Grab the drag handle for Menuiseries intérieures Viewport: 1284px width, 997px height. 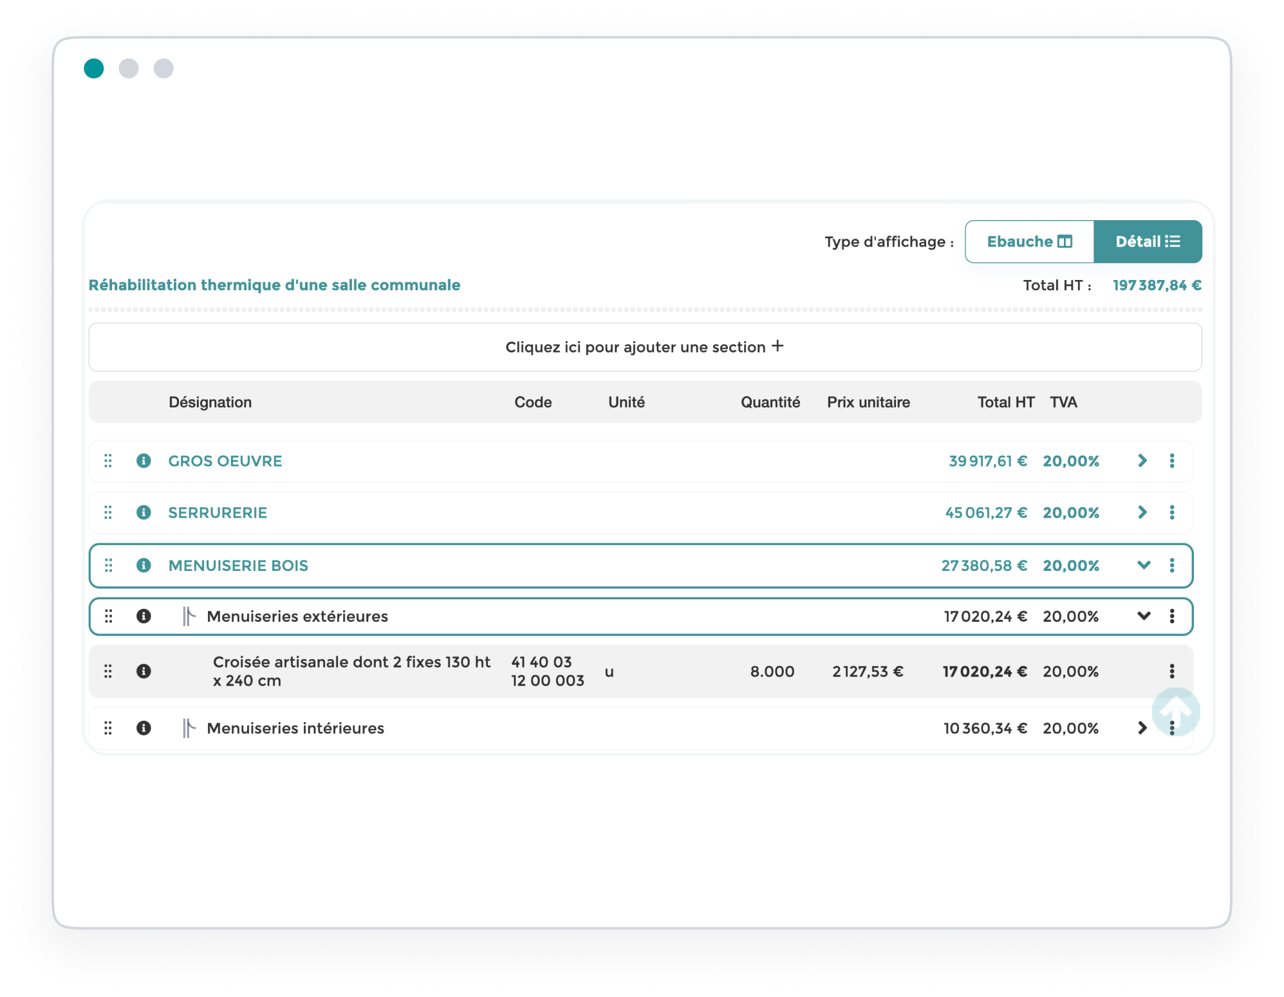(108, 728)
